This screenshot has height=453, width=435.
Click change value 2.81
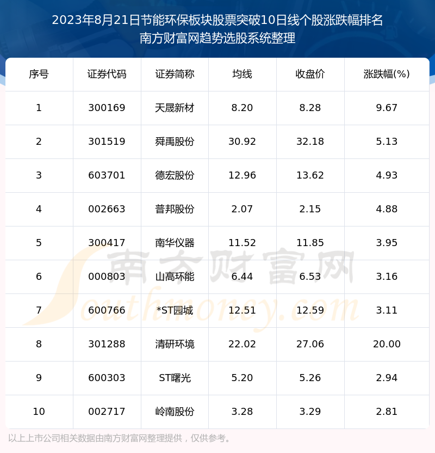(x=387, y=412)
